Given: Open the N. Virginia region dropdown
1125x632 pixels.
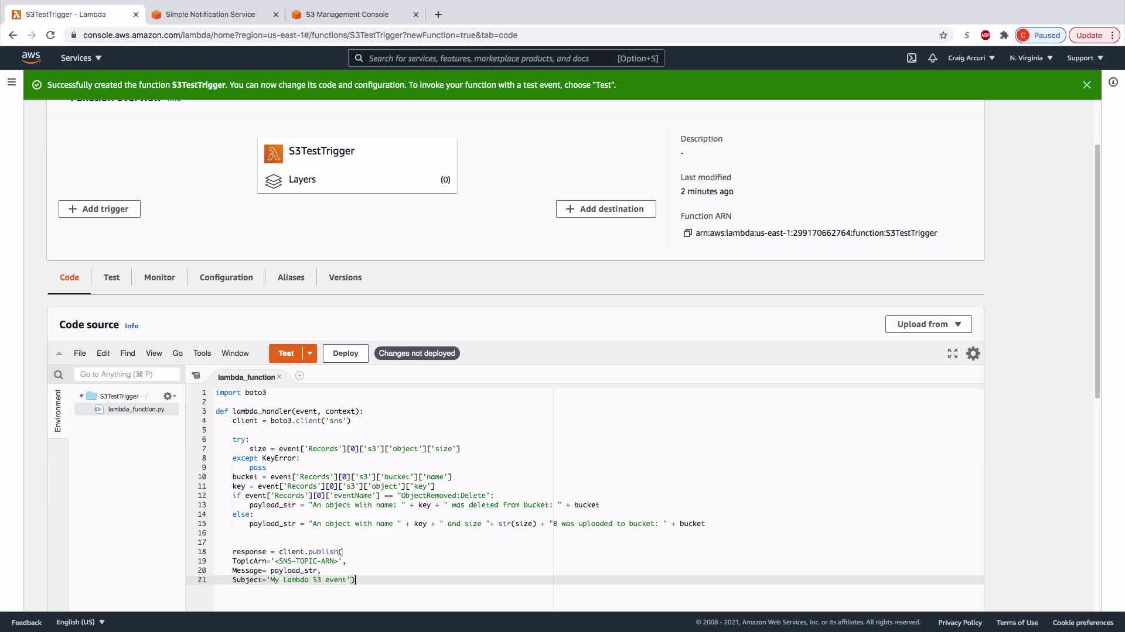Looking at the screenshot, I should 1031,58.
